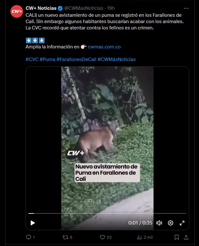This screenshot has height=246, width=199.
Task: Open the #CWMásNoticias hashtag
Action: click(117, 59)
